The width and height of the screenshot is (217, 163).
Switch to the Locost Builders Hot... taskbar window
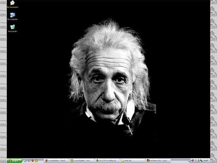point(82,161)
